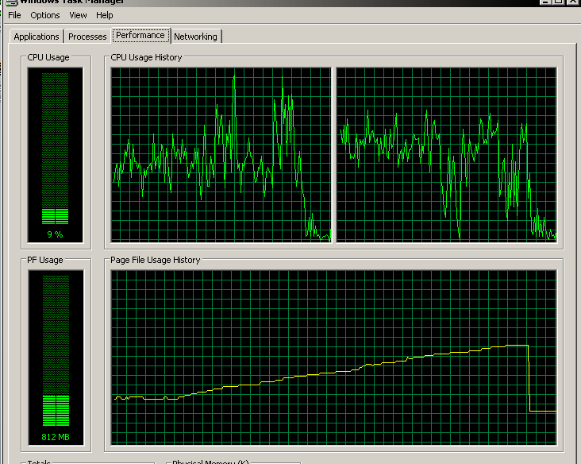Switch to the Processes tab
This screenshot has height=464, width=581.
[x=87, y=37]
